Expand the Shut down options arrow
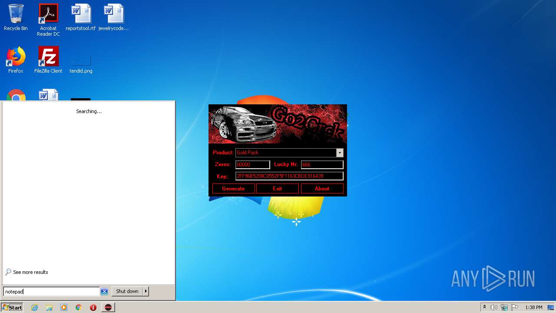The image size is (556, 313). click(x=146, y=291)
